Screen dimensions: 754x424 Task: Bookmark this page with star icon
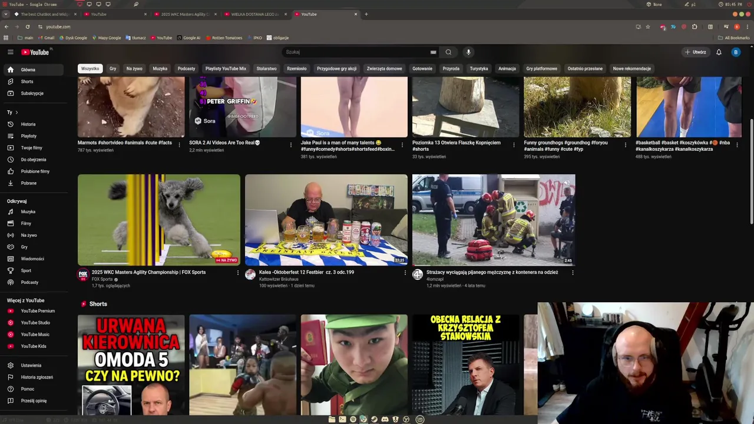pyautogui.click(x=648, y=26)
